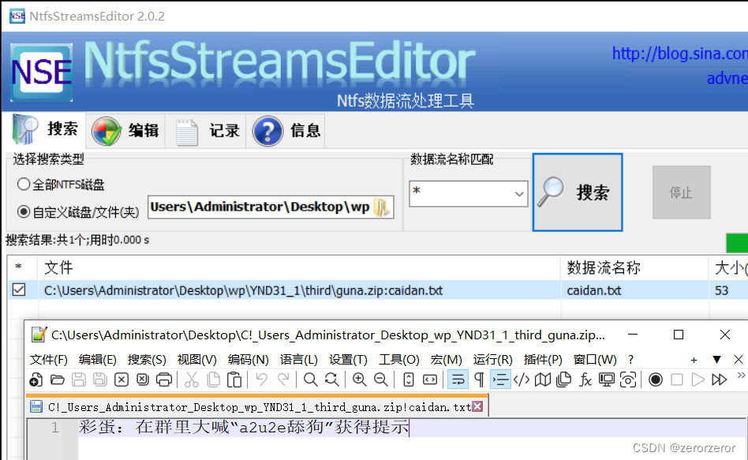The width and height of the screenshot is (748, 460).
Task: Click the Save file toolbar icon
Action: pyautogui.click(x=79, y=380)
